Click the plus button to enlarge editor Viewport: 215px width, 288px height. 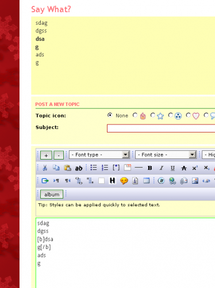tap(46, 155)
